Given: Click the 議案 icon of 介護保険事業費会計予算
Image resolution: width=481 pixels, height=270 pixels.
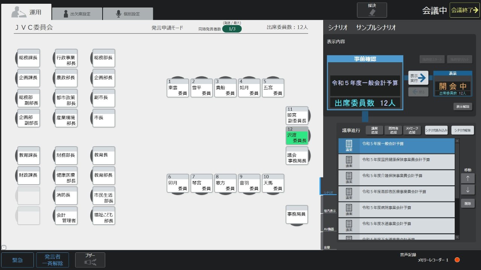Looking at the screenshot, I should [x=349, y=178].
